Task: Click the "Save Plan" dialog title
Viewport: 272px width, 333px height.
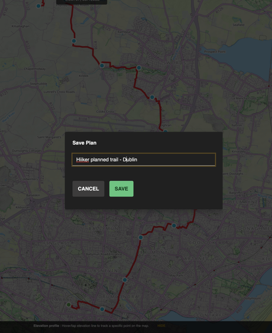Action: tap(85, 143)
